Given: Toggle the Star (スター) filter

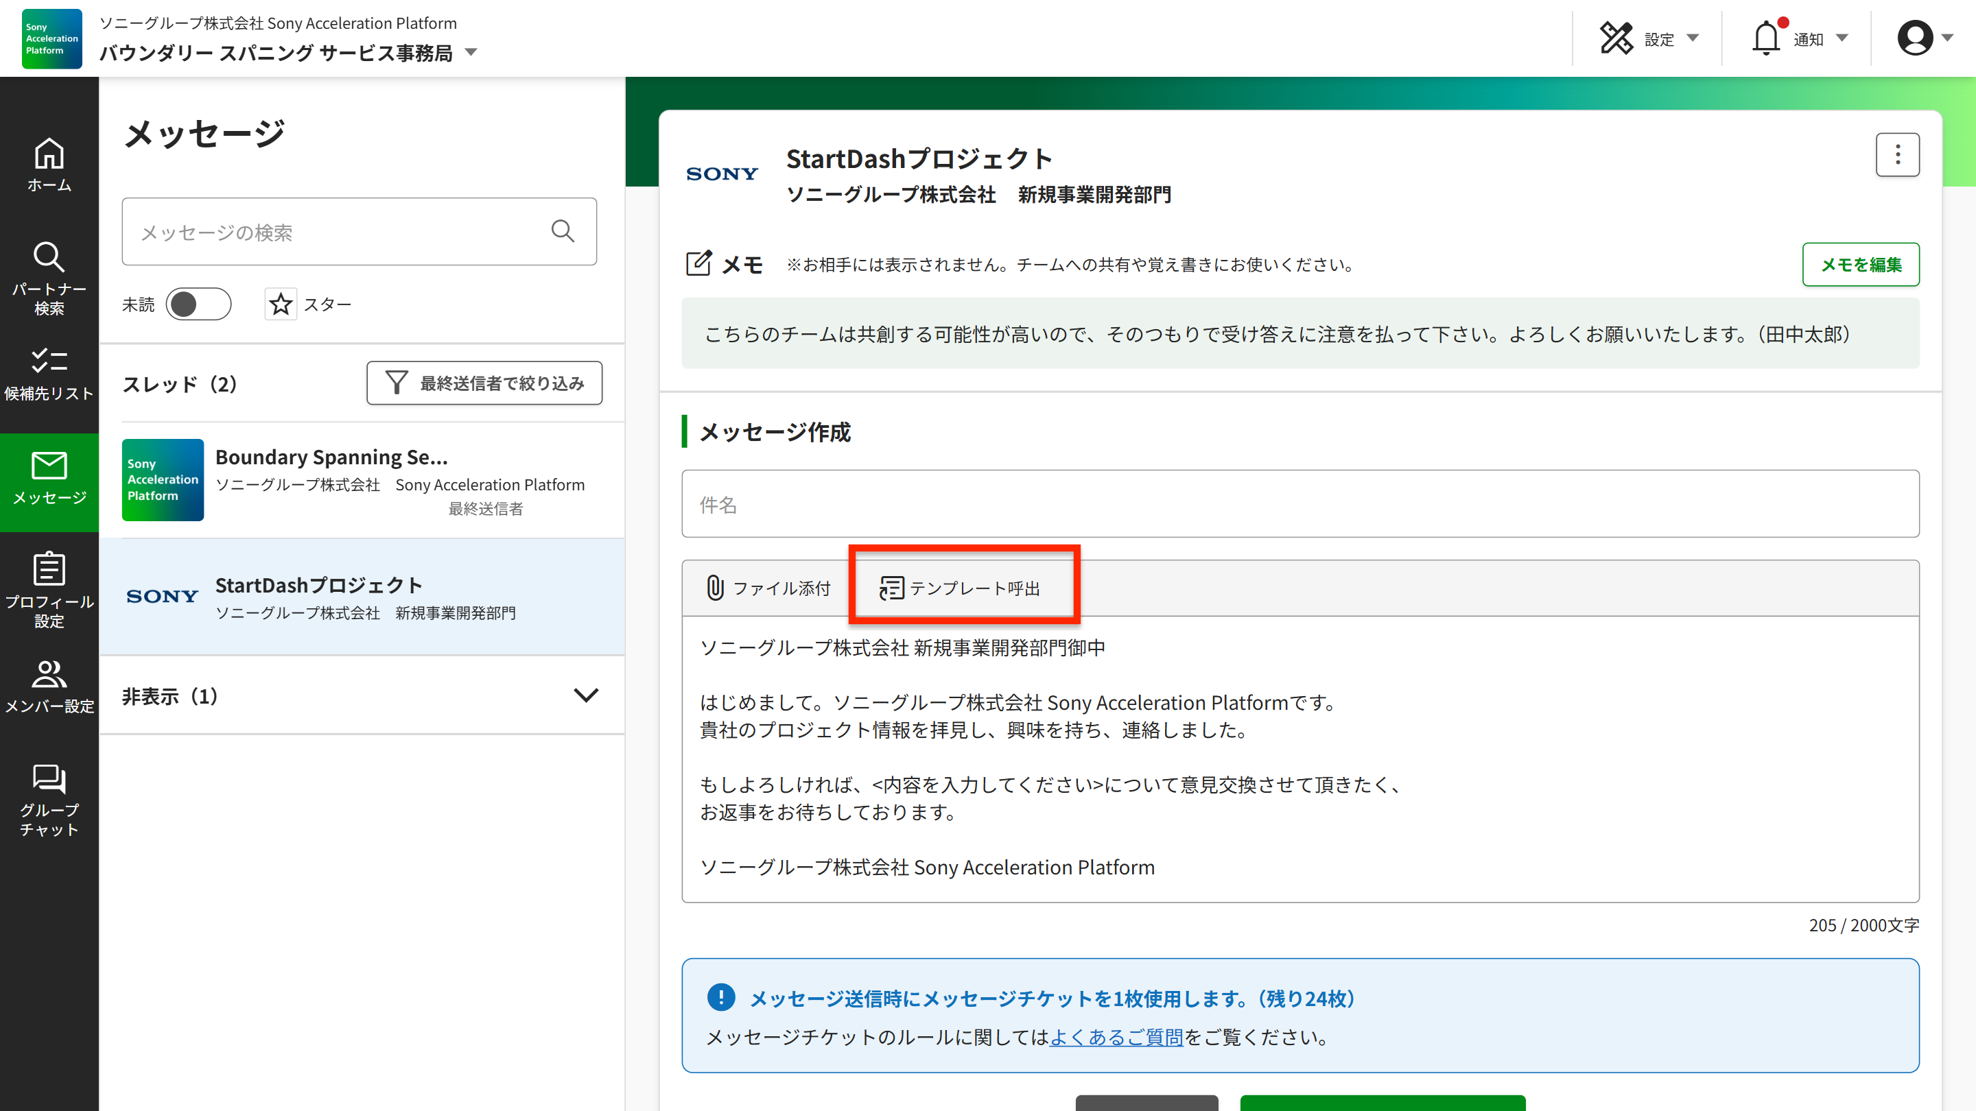Looking at the screenshot, I should 281,304.
